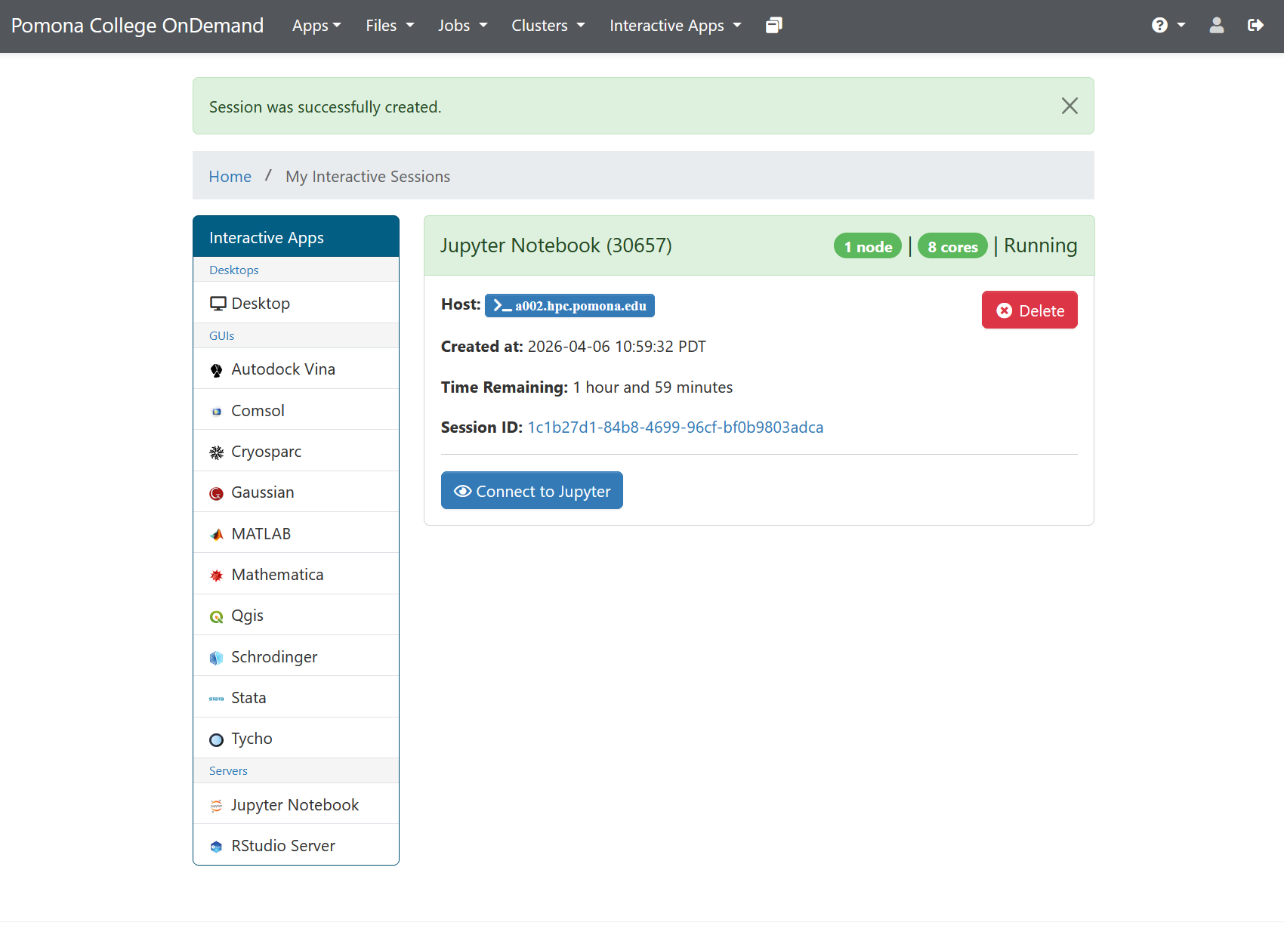Click the '8 cores' badge
Screen dimensions: 1284x929
click(952, 246)
